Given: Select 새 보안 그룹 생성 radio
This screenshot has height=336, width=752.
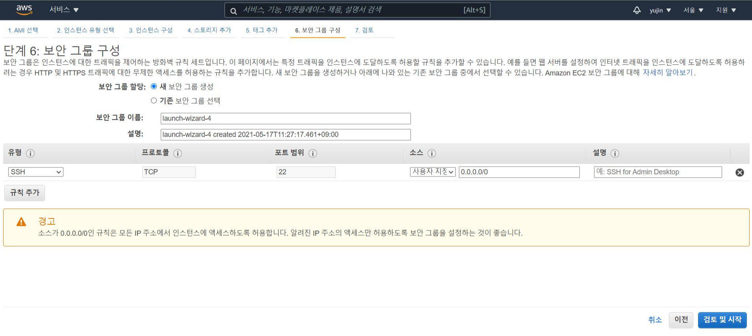Looking at the screenshot, I should click(x=154, y=86).
